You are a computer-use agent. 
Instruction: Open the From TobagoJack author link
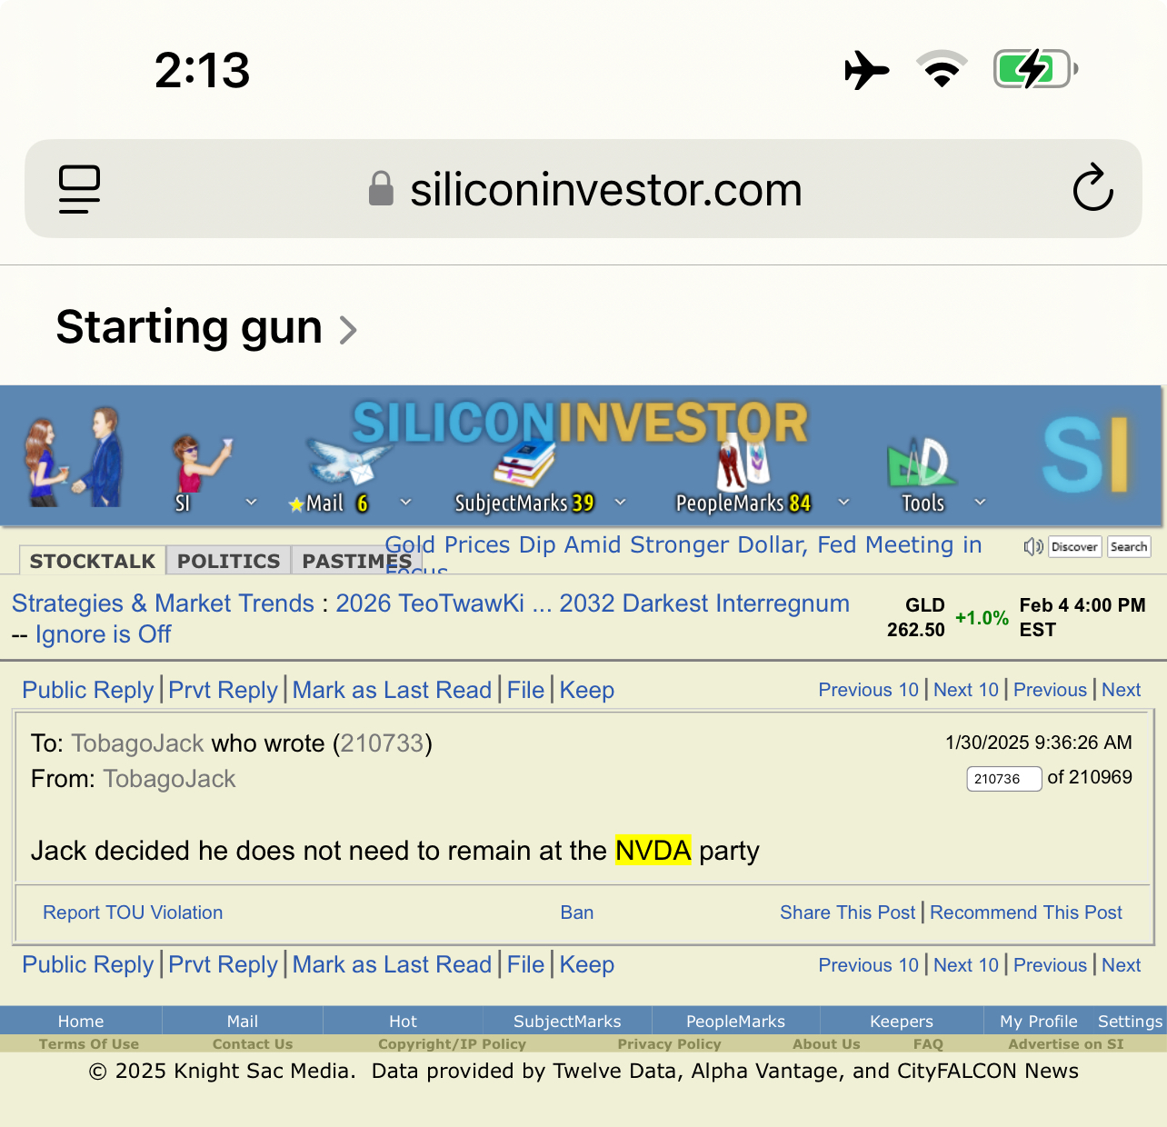tap(169, 779)
